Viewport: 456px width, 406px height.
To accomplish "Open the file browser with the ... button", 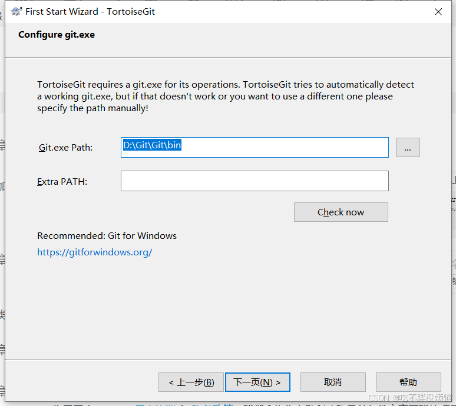I will [408, 148].
